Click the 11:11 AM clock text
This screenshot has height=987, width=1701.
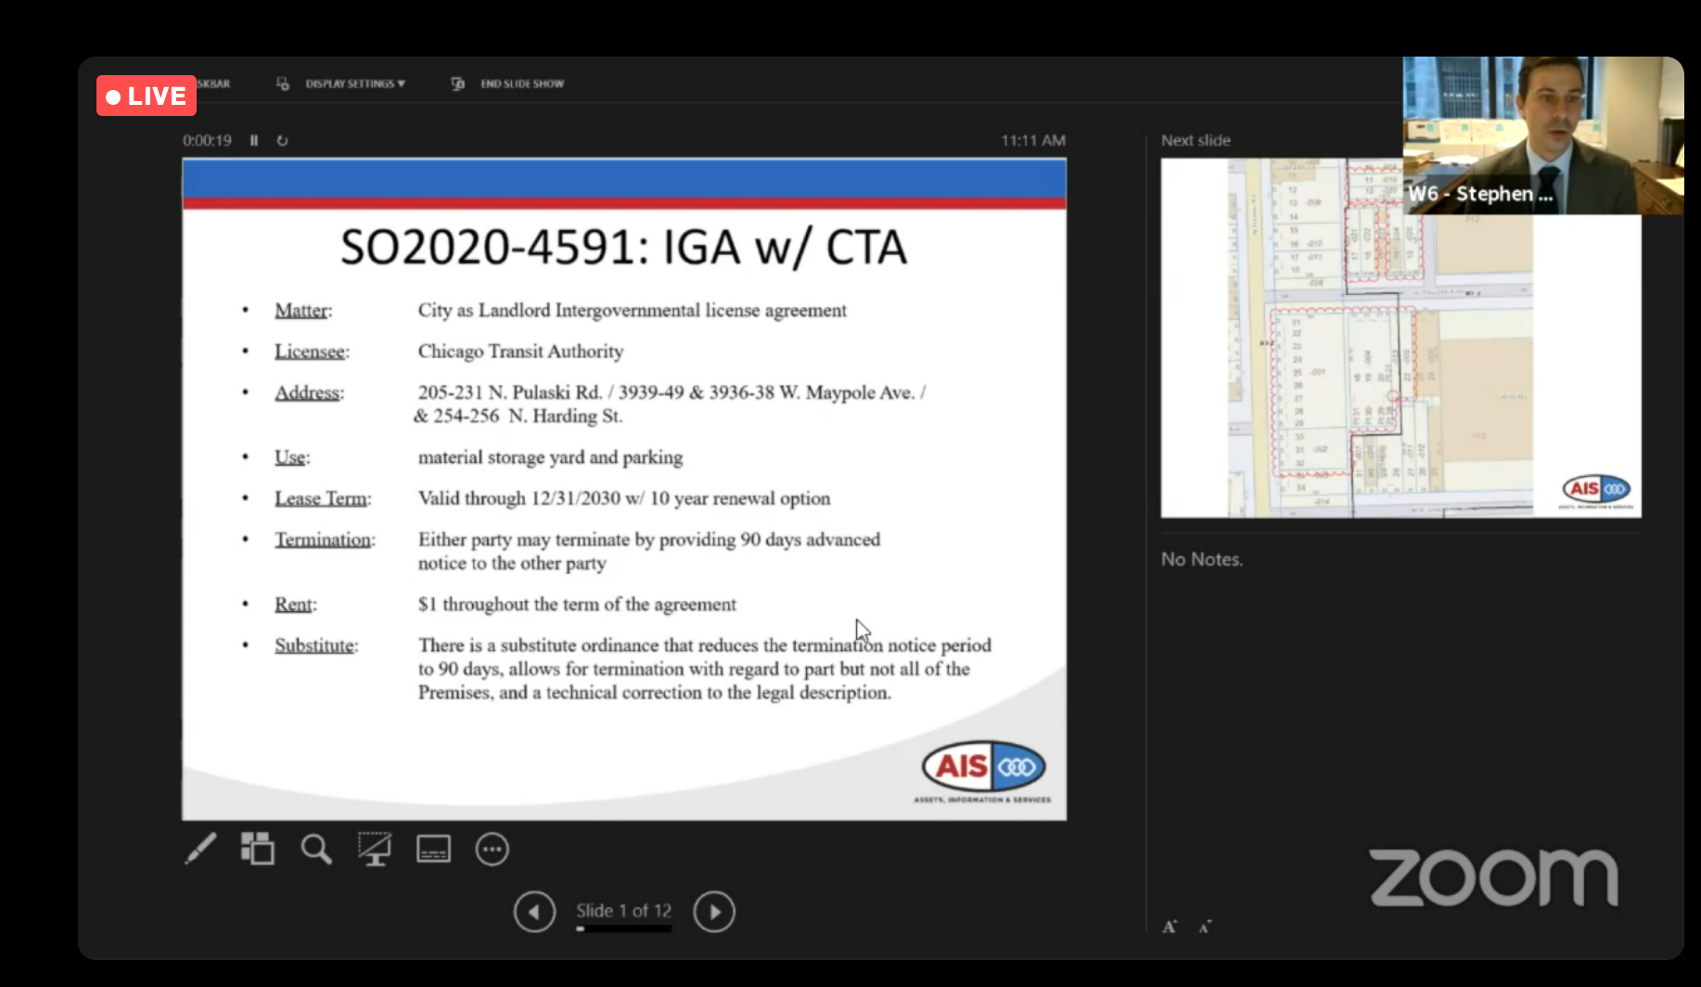(x=1033, y=140)
